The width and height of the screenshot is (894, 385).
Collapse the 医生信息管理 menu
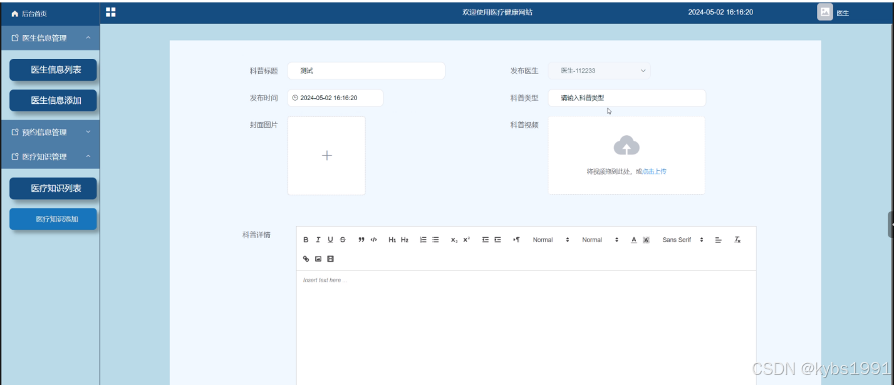click(49, 38)
